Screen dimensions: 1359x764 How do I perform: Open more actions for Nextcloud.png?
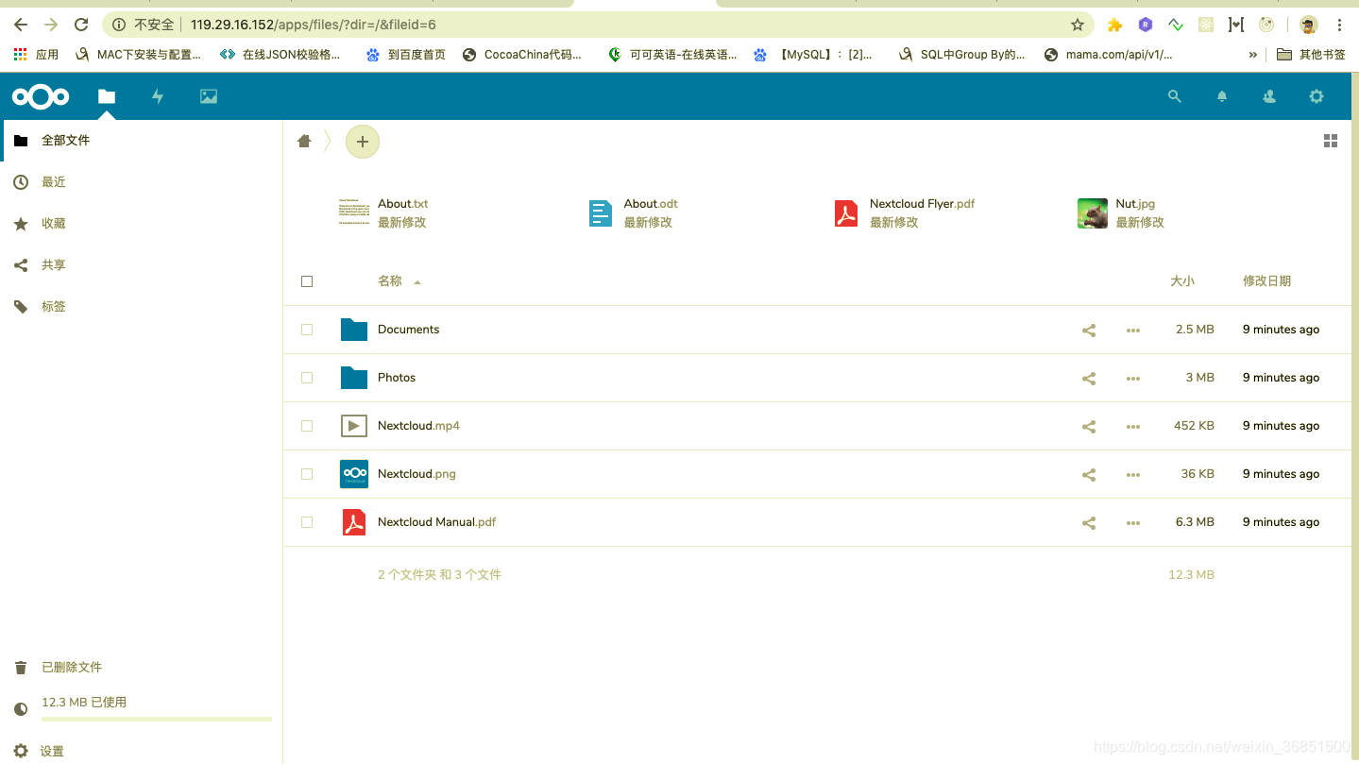point(1133,475)
